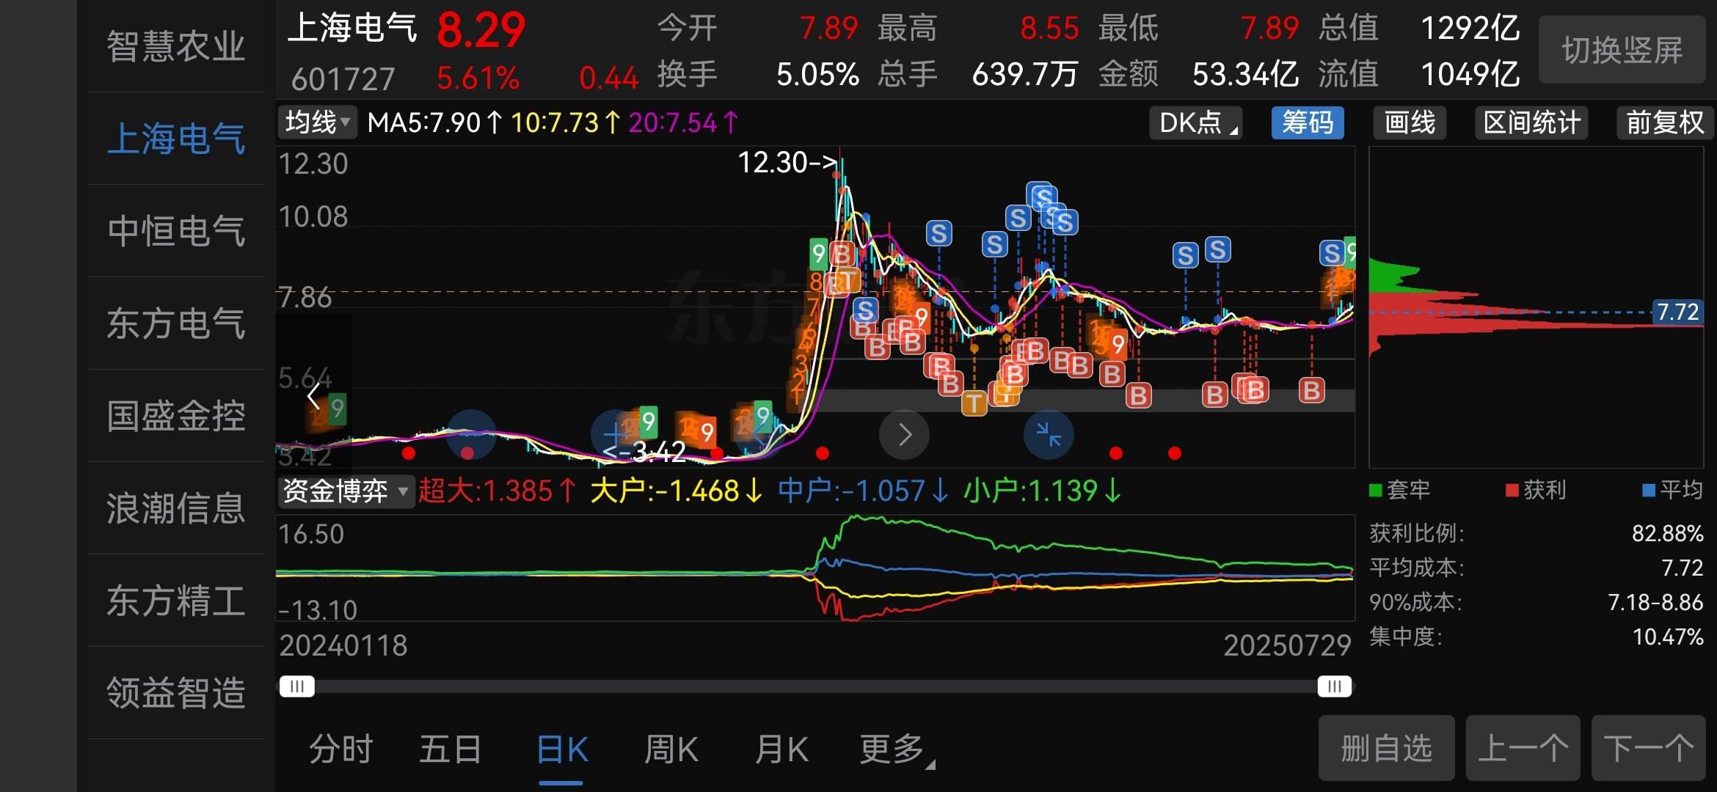This screenshot has width=1717, height=792.
Task: Open 国盛金控 stock
Action: (x=176, y=416)
